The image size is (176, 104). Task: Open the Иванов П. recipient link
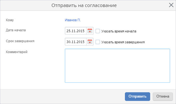73,20
